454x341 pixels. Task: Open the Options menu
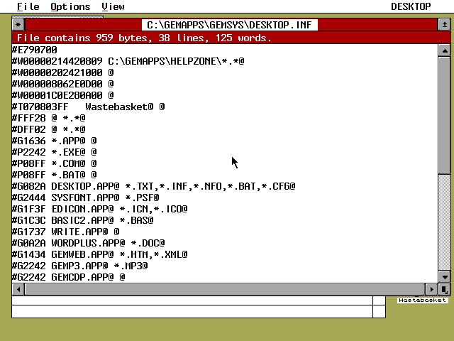point(70,6)
